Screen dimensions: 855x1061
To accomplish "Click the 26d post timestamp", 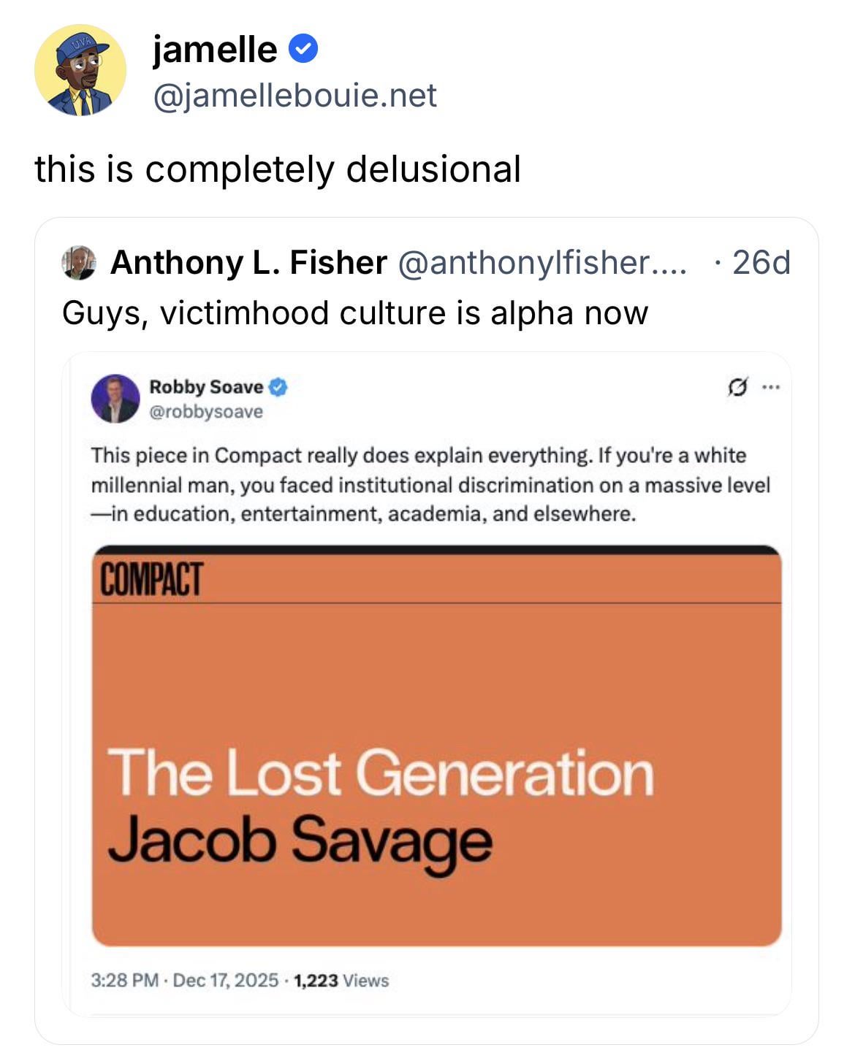I will point(761,263).
